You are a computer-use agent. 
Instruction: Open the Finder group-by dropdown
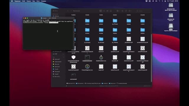(118, 11)
